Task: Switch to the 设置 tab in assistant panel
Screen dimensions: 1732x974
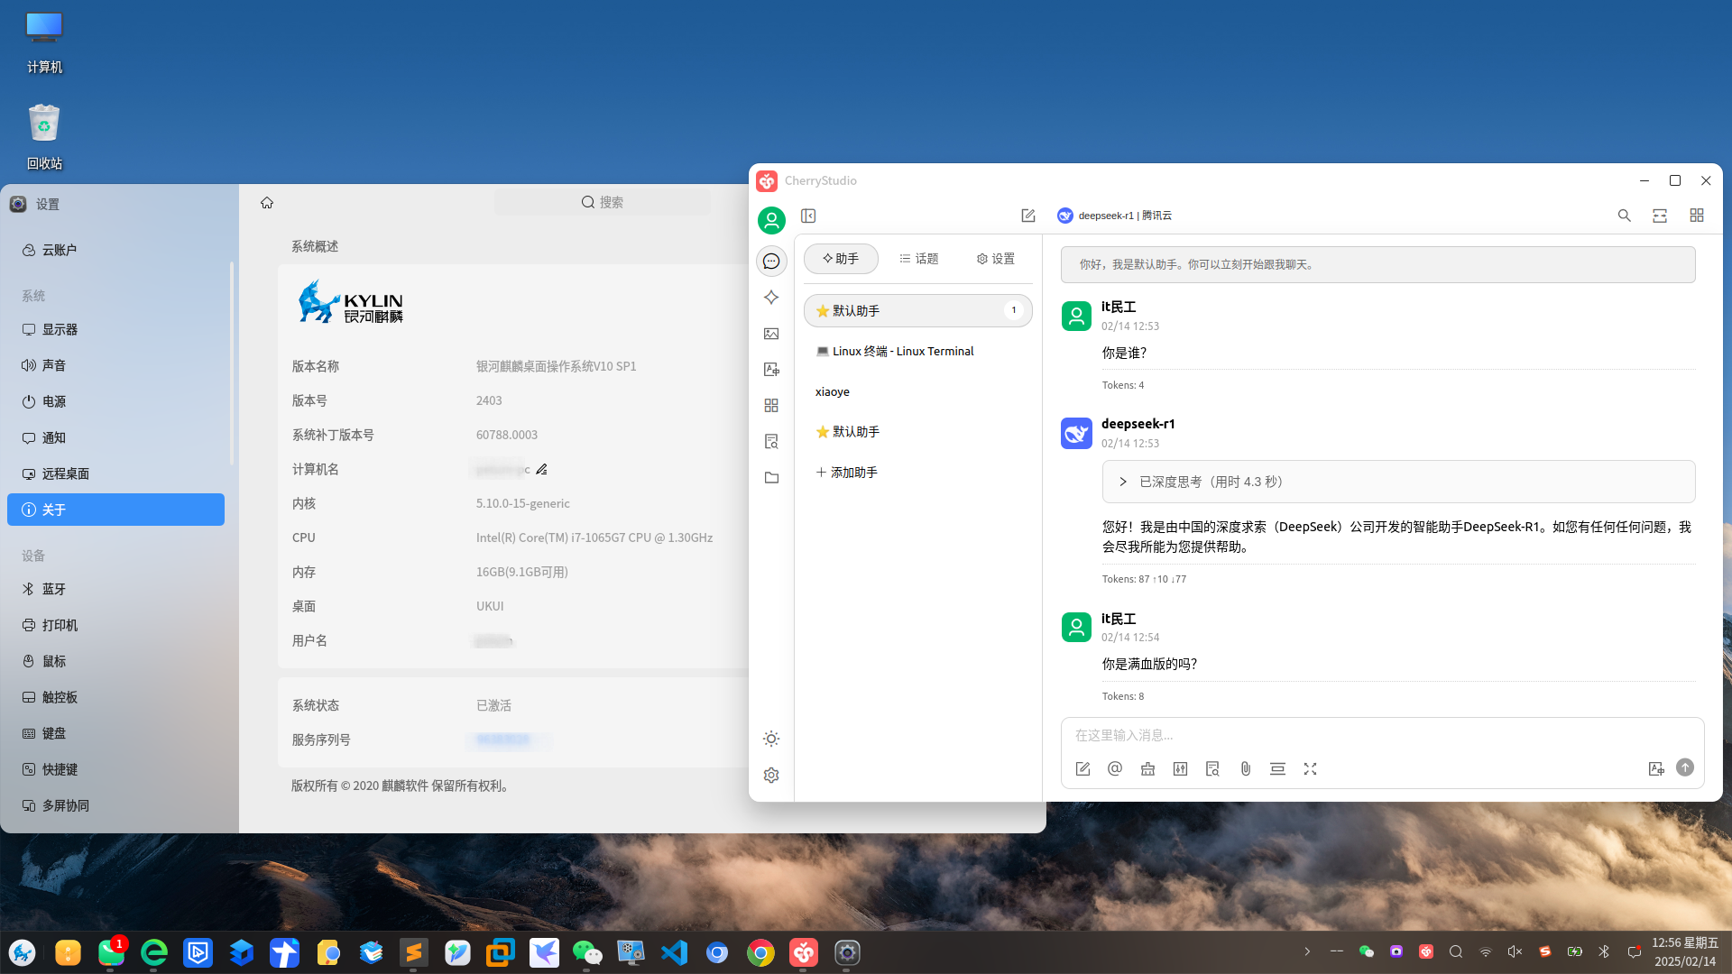Action: click(995, 259)
